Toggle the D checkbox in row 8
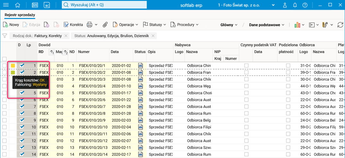Viewport: 345px width, 158px height. pos(22,113)
